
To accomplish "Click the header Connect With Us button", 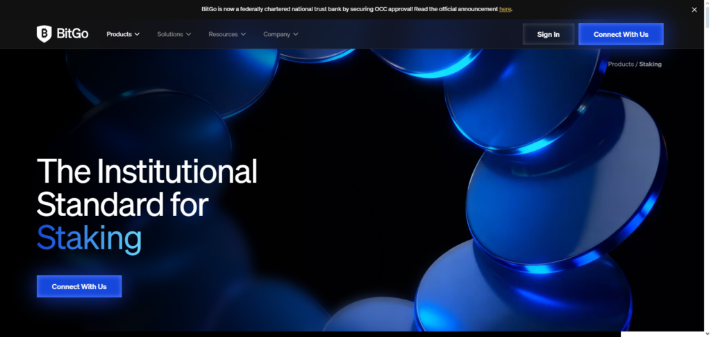I will (x=621, y=34).
